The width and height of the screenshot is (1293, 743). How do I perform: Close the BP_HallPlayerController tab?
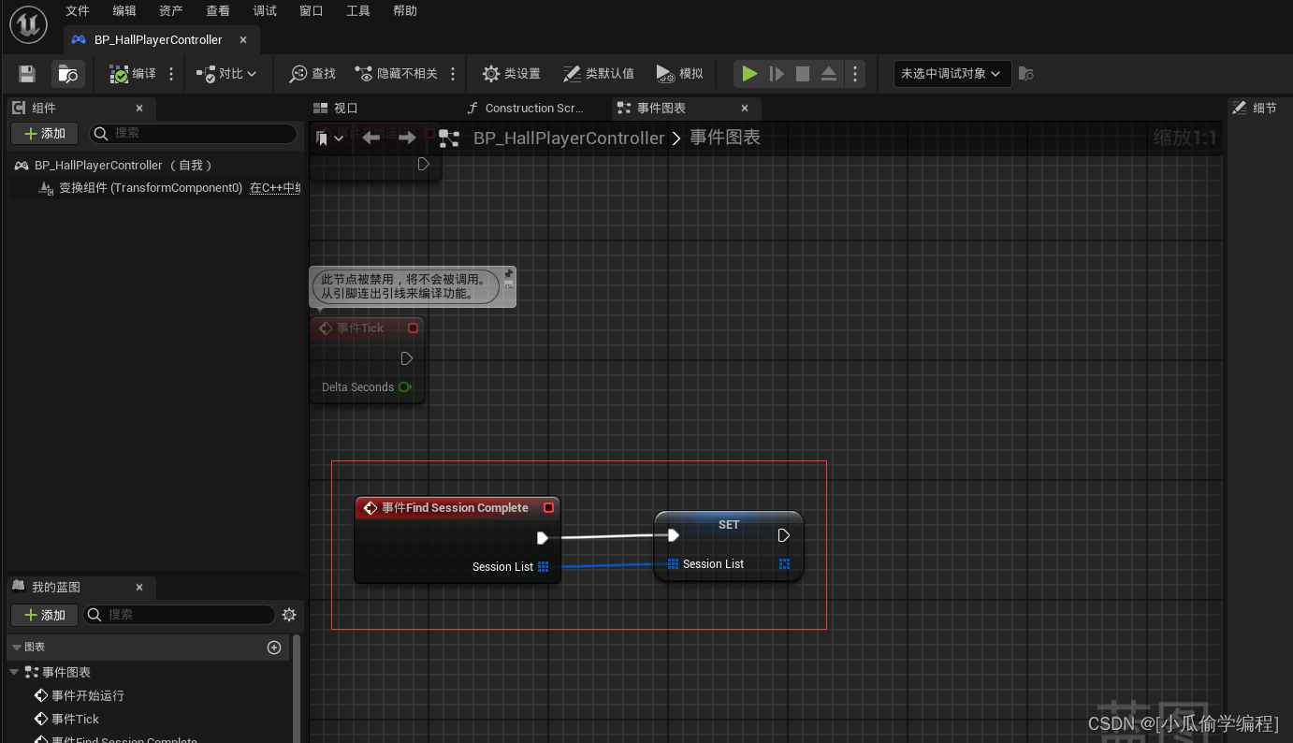tap(243, 39)
